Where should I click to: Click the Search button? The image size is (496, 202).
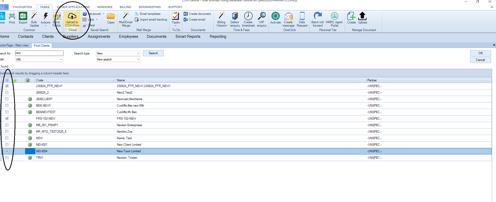153,53
